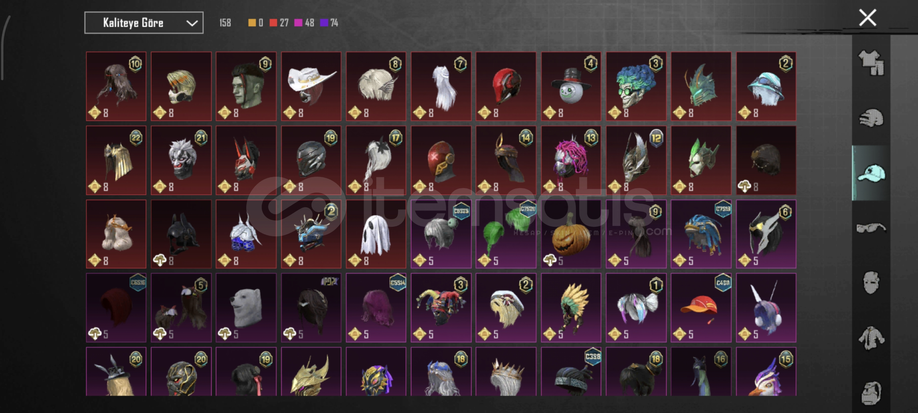
Task: Select the face mask category icon
Action: click(871, 283)
